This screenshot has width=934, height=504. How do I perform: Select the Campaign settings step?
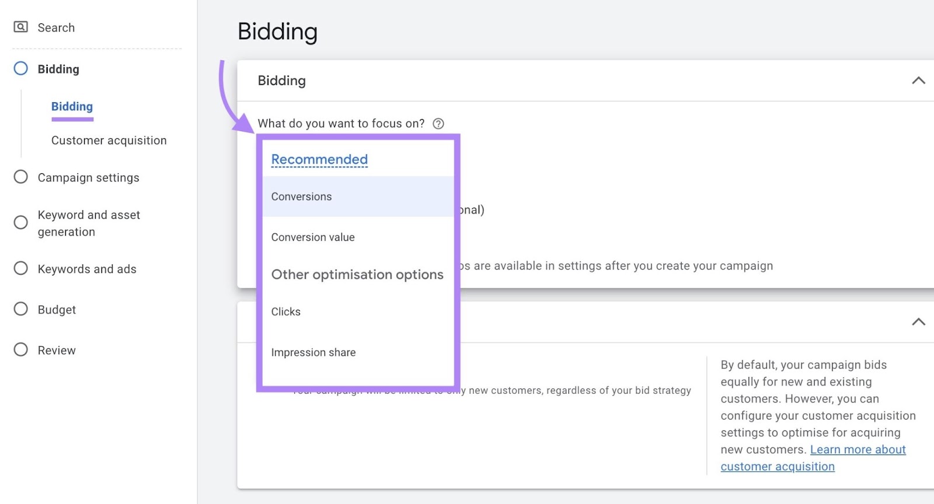coord(88,177)
